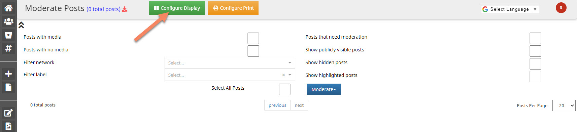
Task: Go to the next page of posts
Action: pyautogui.click(x=299, y=105)
